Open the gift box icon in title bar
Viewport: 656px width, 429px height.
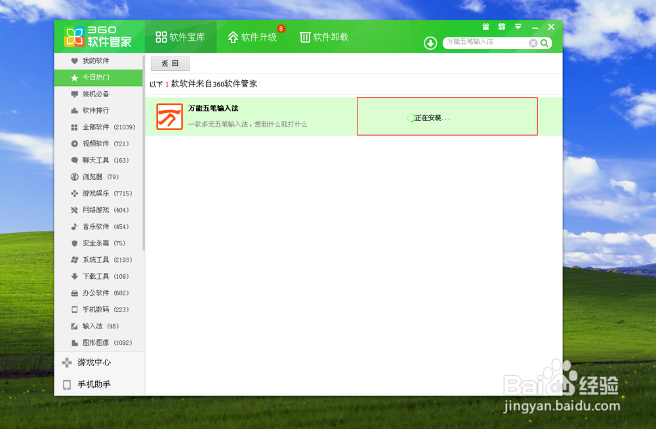coord(485,27)
